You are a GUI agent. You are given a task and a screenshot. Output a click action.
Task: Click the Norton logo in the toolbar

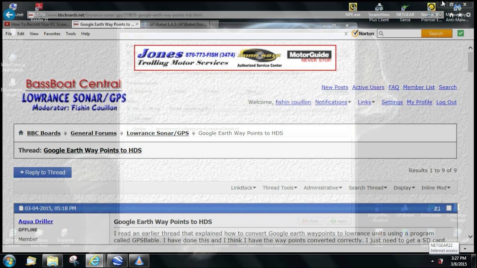tap(363, 33)
